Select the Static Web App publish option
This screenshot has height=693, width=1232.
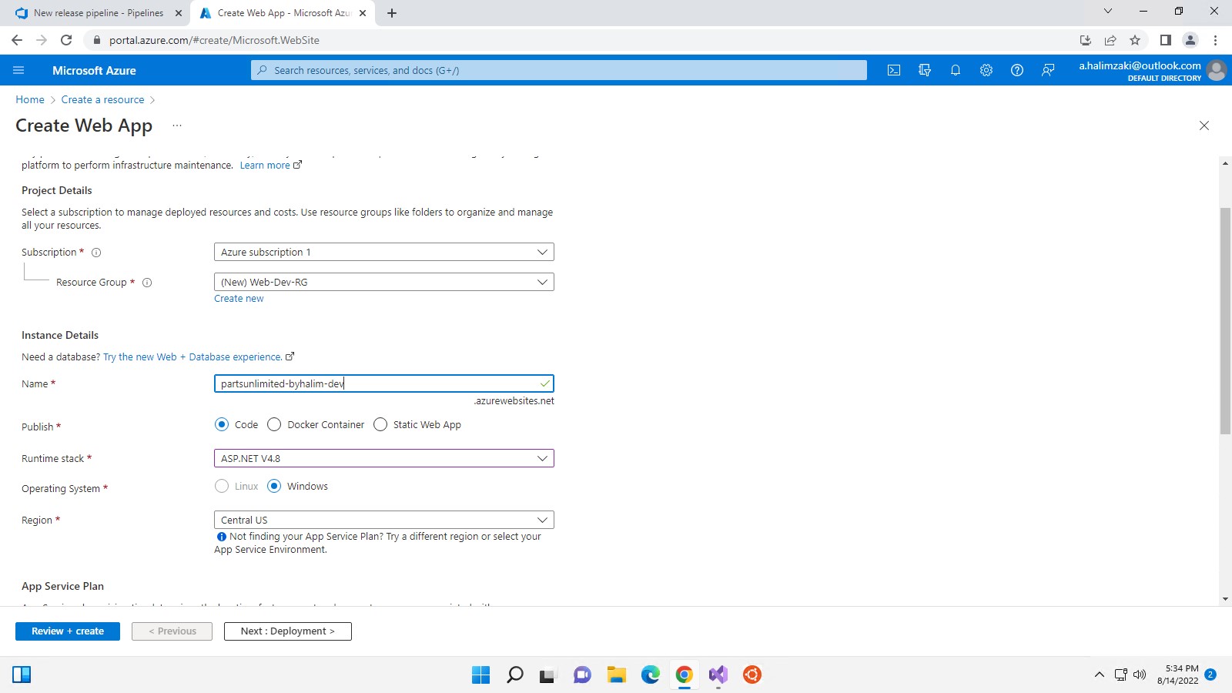pyautogui.click(x=380, y=425)
